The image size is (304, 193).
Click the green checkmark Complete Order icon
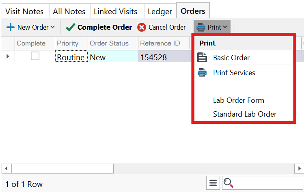(71, 28)
